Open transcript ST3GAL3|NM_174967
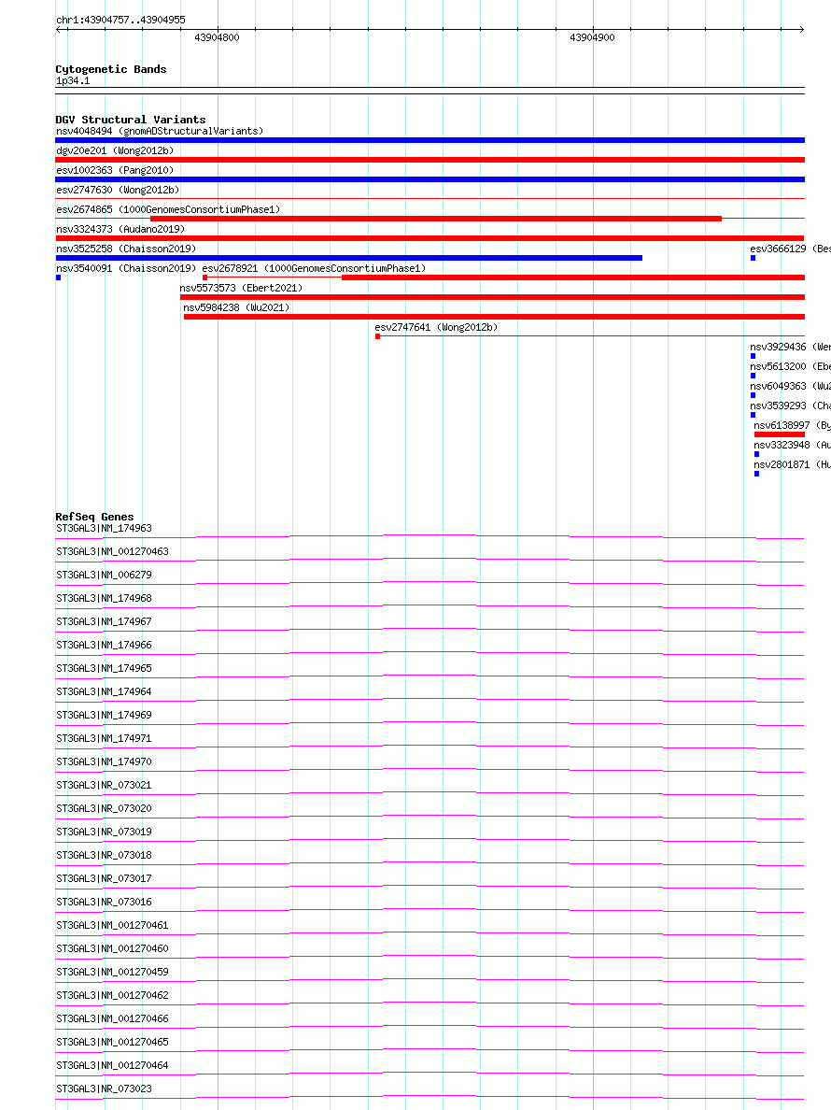The height and width of the screenshot is (1110, 831). 104,621
